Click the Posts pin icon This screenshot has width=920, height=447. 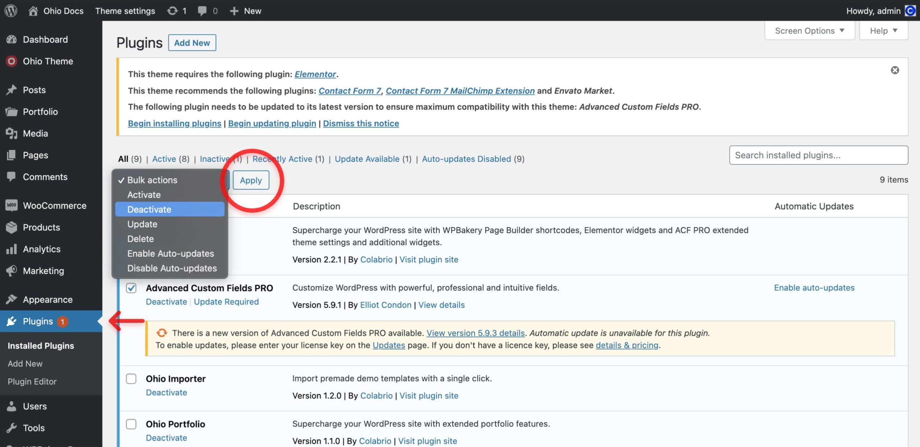pyautogui.click(x=11, y=90)
